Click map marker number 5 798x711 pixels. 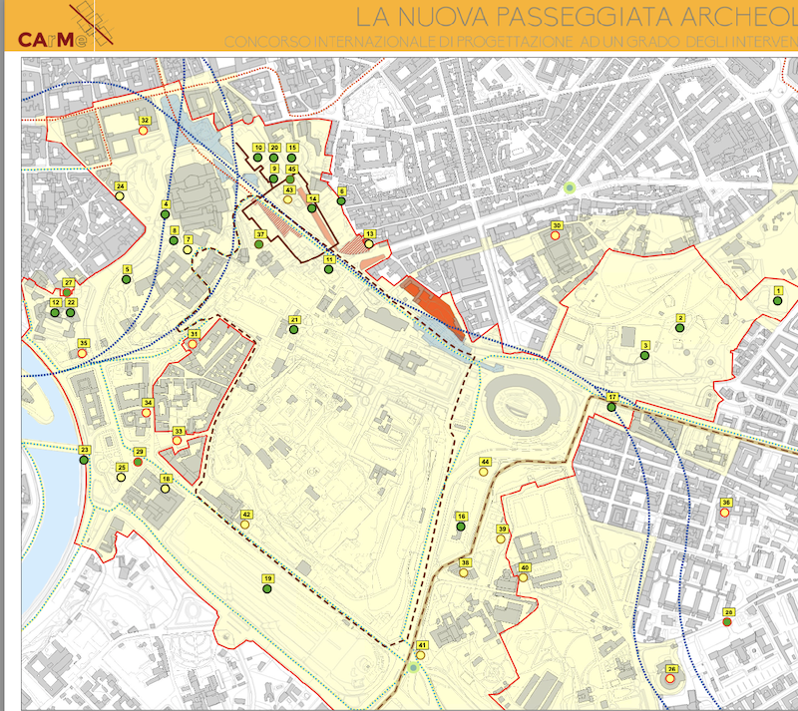click(127, 279)
